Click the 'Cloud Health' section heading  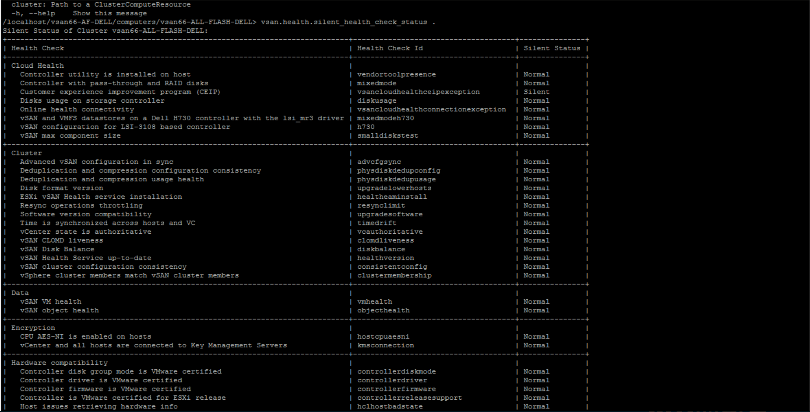[38, 66]
